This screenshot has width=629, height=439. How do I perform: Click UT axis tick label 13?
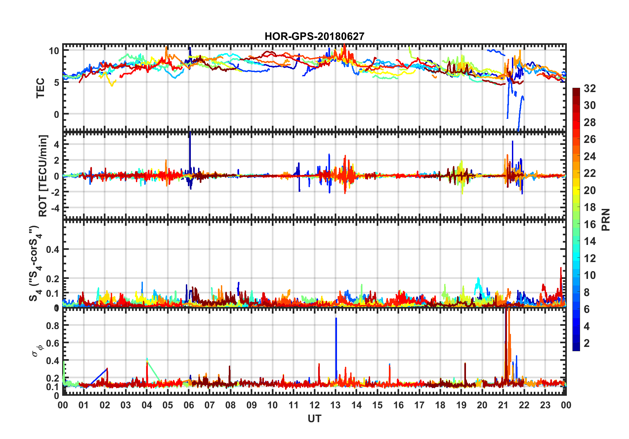click(x=335, y=405)
